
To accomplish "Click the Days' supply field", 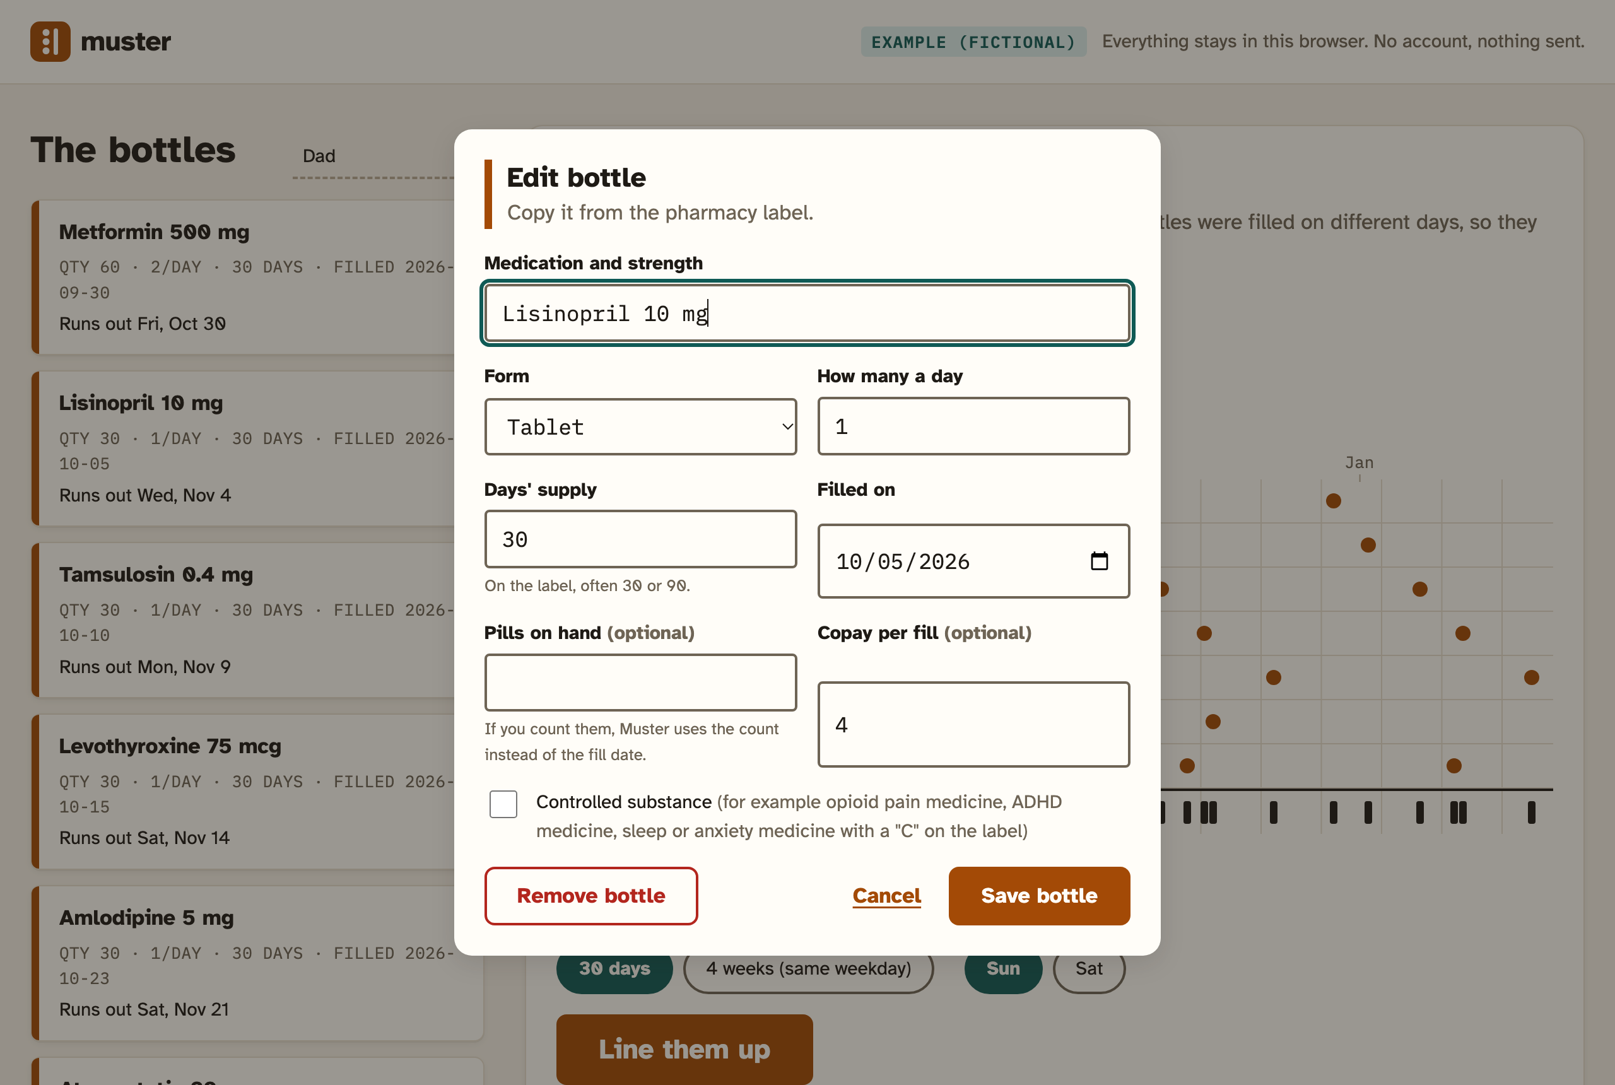I will (641, 539).
